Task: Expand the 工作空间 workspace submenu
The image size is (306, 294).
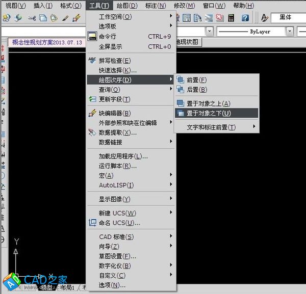Action: point(115,17)
